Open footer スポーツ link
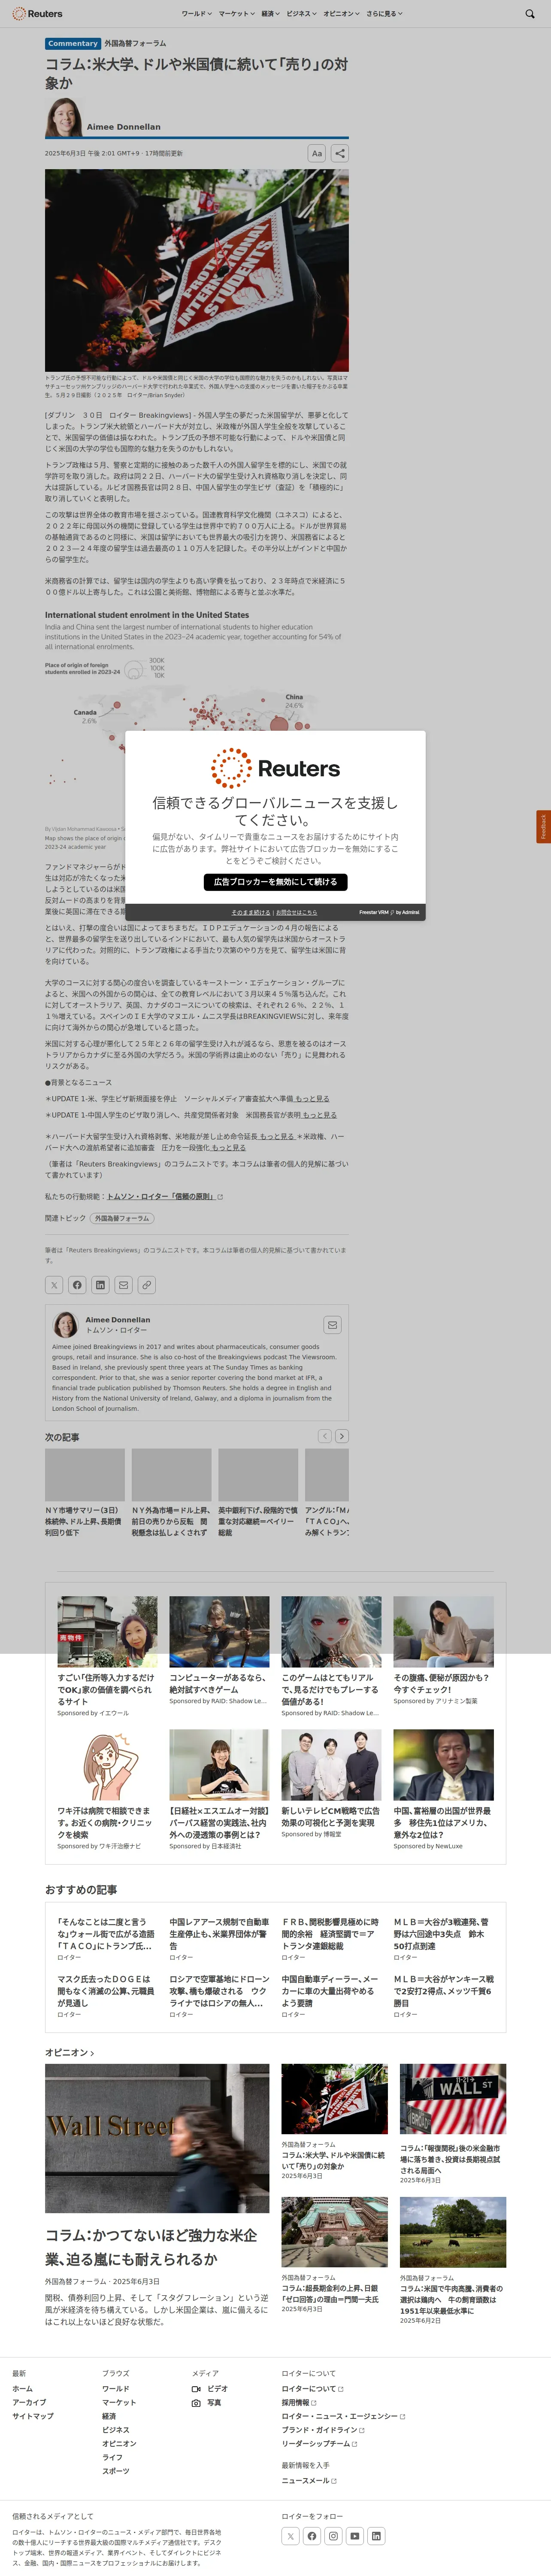551x2576 pixels. pos(115,2471)
